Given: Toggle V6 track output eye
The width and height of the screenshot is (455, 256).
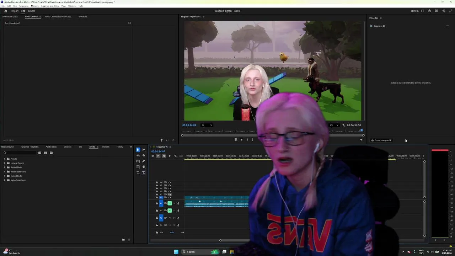Looking at the screenshot, I should point(170,182).
